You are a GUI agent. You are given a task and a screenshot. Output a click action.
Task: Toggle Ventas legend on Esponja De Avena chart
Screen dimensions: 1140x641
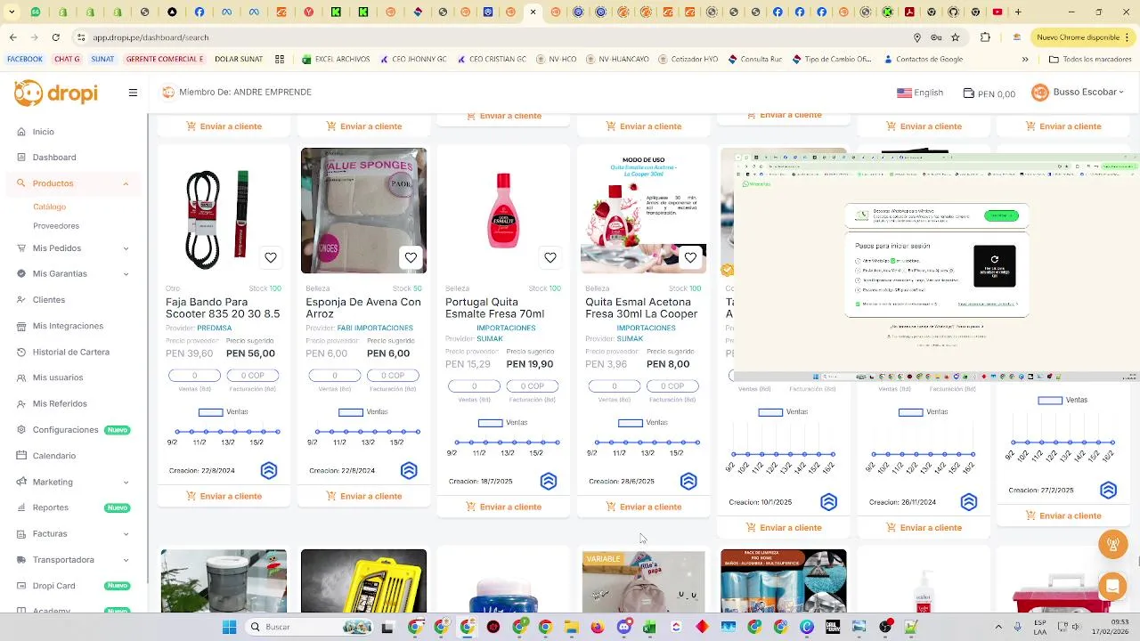point(362,412)
